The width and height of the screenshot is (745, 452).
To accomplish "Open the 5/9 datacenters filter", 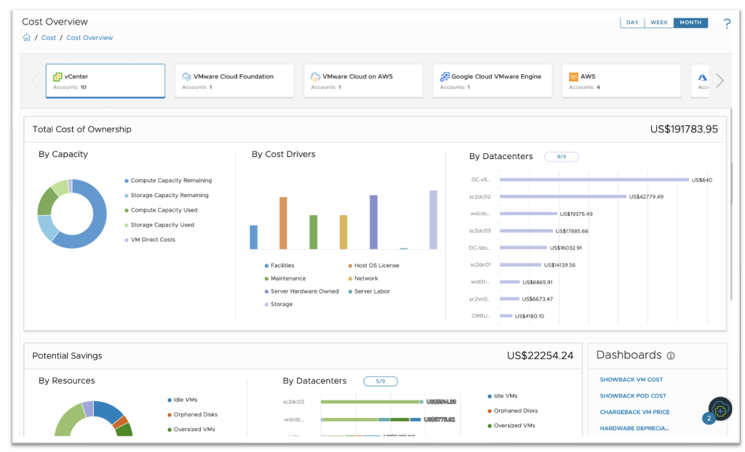I will 380,381.
